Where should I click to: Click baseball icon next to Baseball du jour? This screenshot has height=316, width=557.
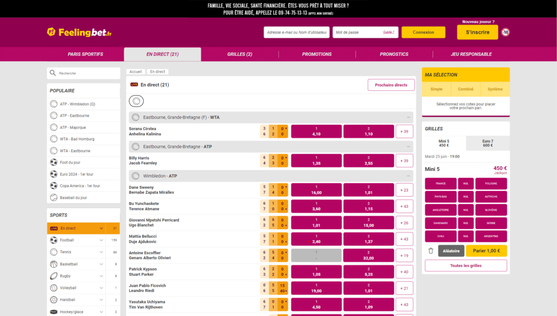(x=54, y=198)
